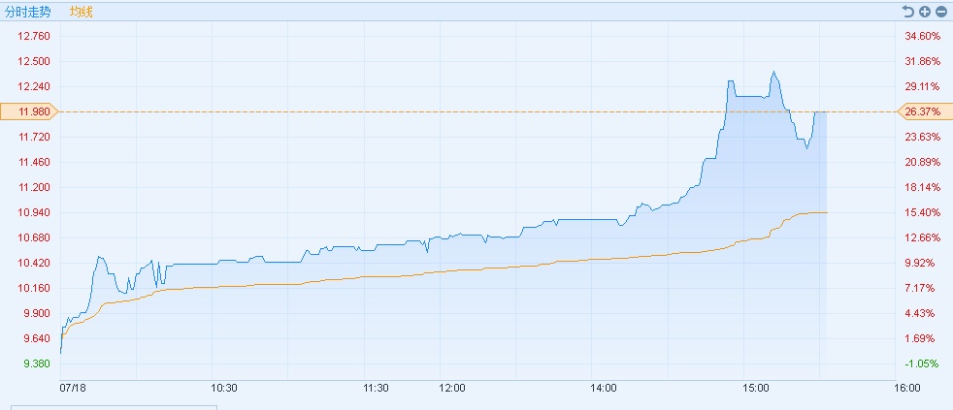The width and height of the screenshot is (953, 410).
Task: Click the 34.60% percentage label
Action: pos(922,36)
